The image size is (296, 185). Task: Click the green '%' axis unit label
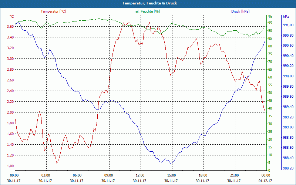(270, 17)
